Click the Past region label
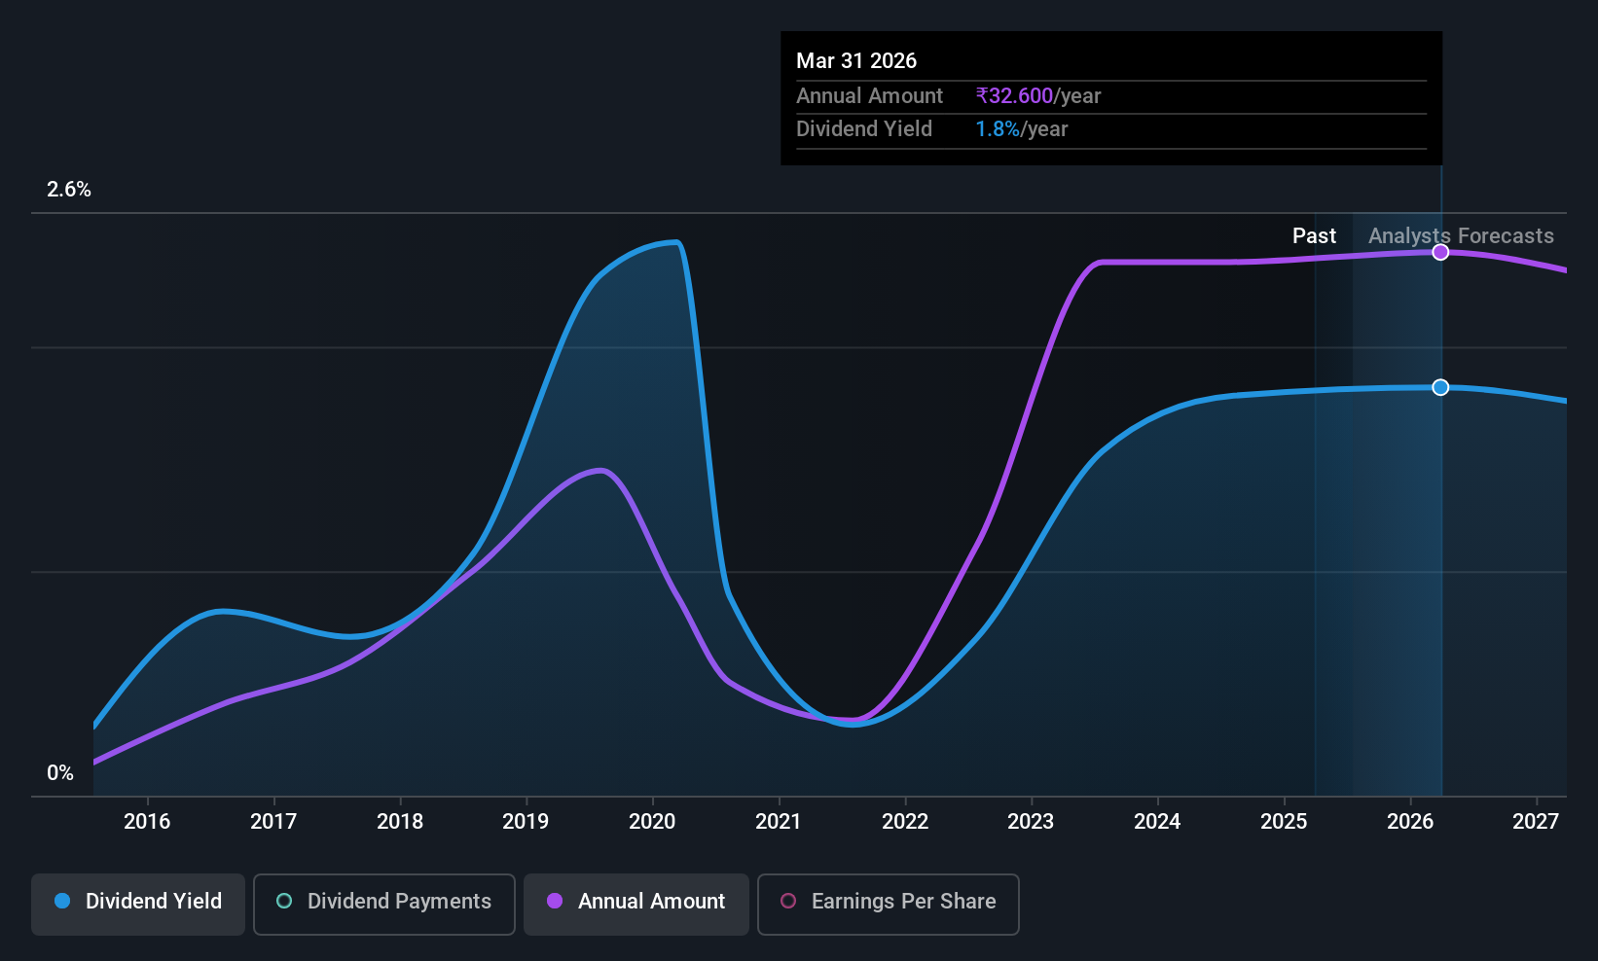The width and height of the screenshot is (1598, 961). (1314, 235)
